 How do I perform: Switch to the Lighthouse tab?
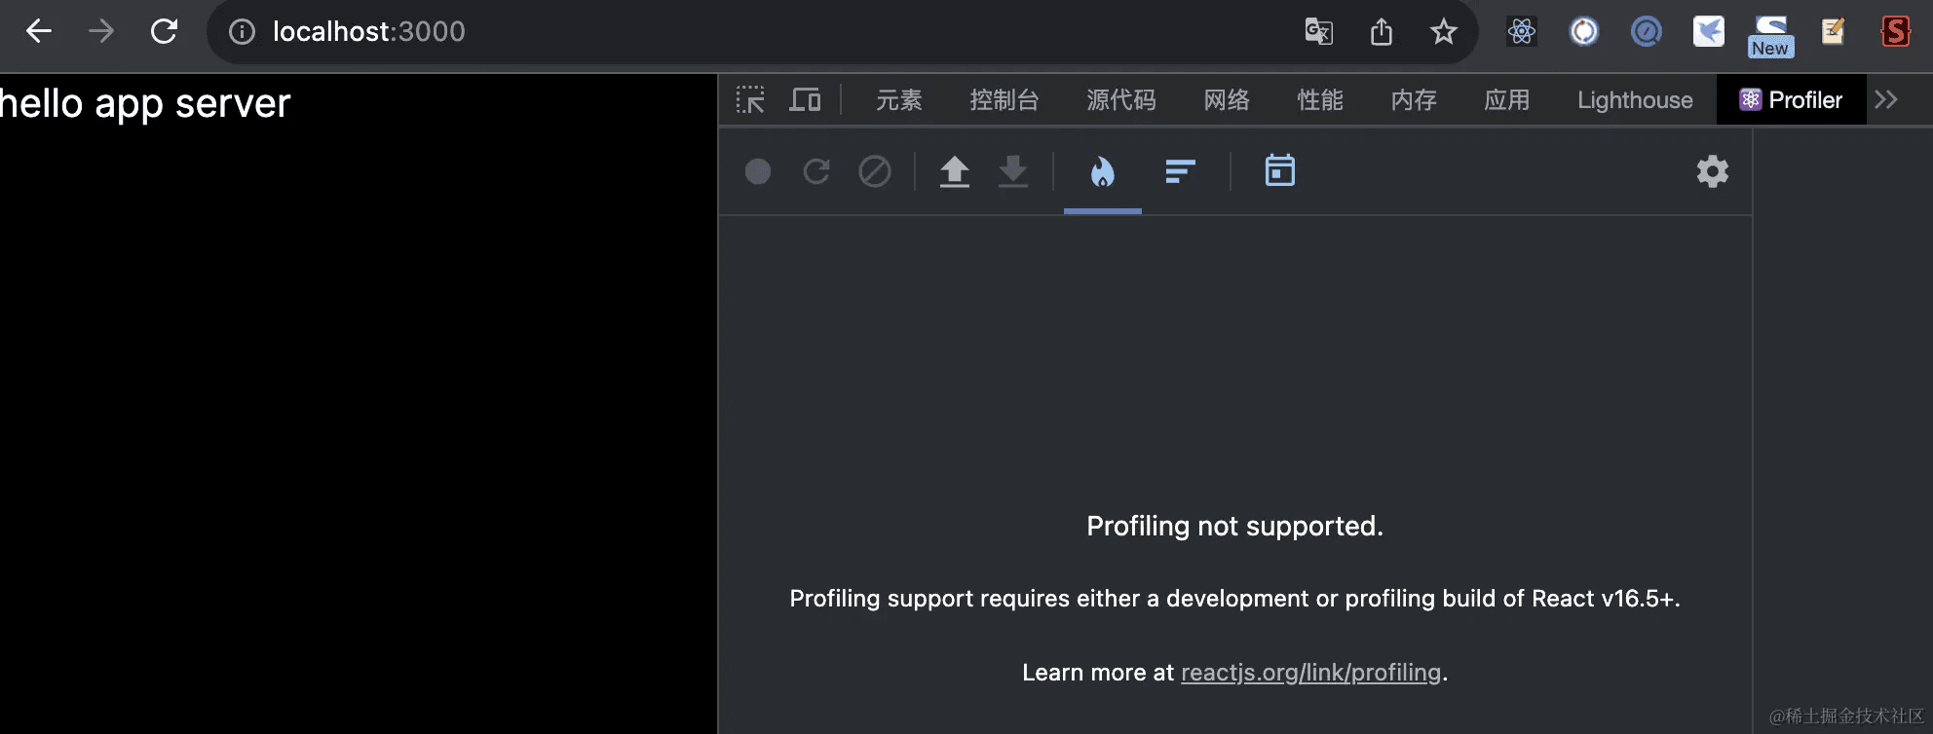pos(1635,100)
